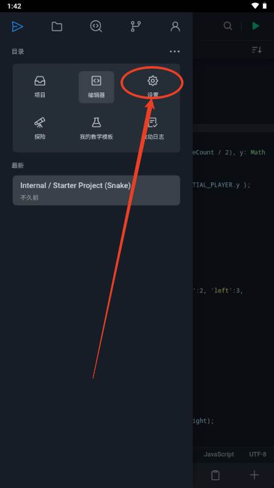Viewport: 274px width, 488px height.
Task: Open Internal / Starter Project (Snake)
Action: coord(97,190)
